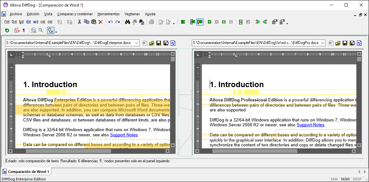The image size is (369, 182).
Task: Click scroll-next tab arrow at bottom right
Action: [x=365, y=172]
